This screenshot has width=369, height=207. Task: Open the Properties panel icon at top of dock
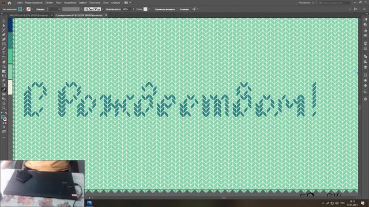(365, 20)
